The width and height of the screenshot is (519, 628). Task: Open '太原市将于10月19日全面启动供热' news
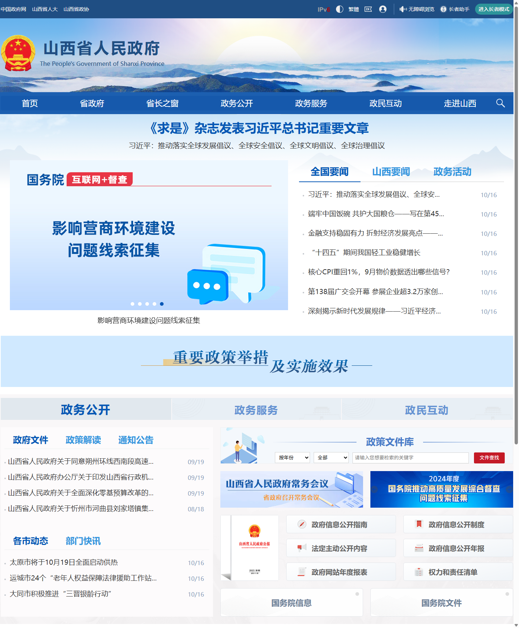(x=64, y=563)
